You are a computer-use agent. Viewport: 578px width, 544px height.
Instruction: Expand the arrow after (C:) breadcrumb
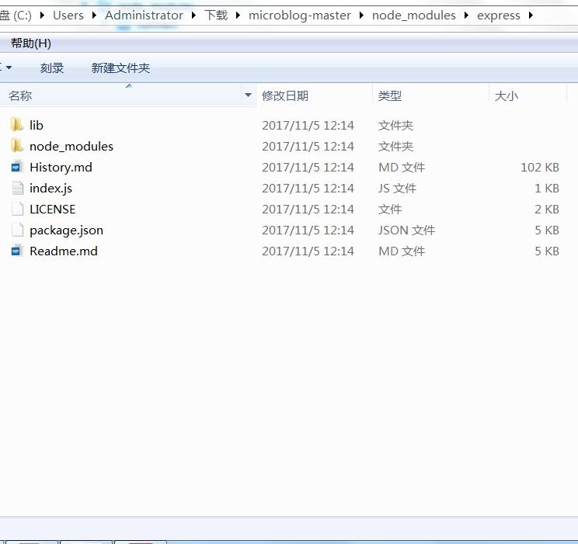(42, 16)
